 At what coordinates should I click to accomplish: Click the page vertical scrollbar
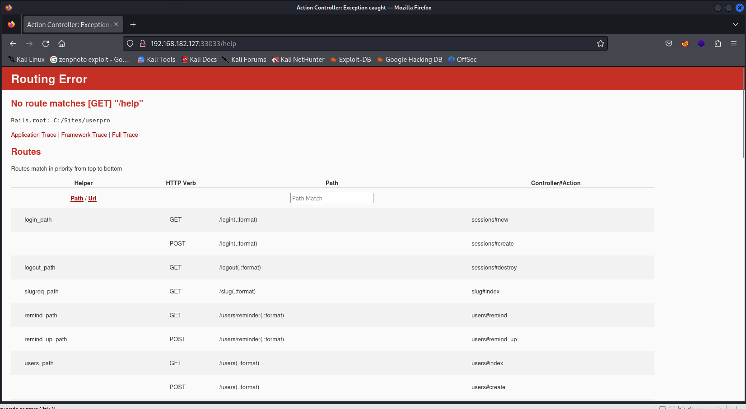[743, 113]
